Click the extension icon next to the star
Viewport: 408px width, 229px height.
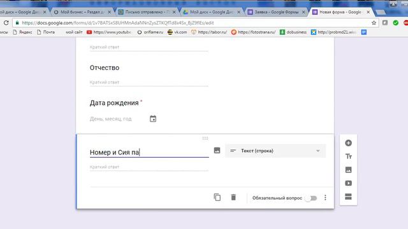click(x=385, y=23)
